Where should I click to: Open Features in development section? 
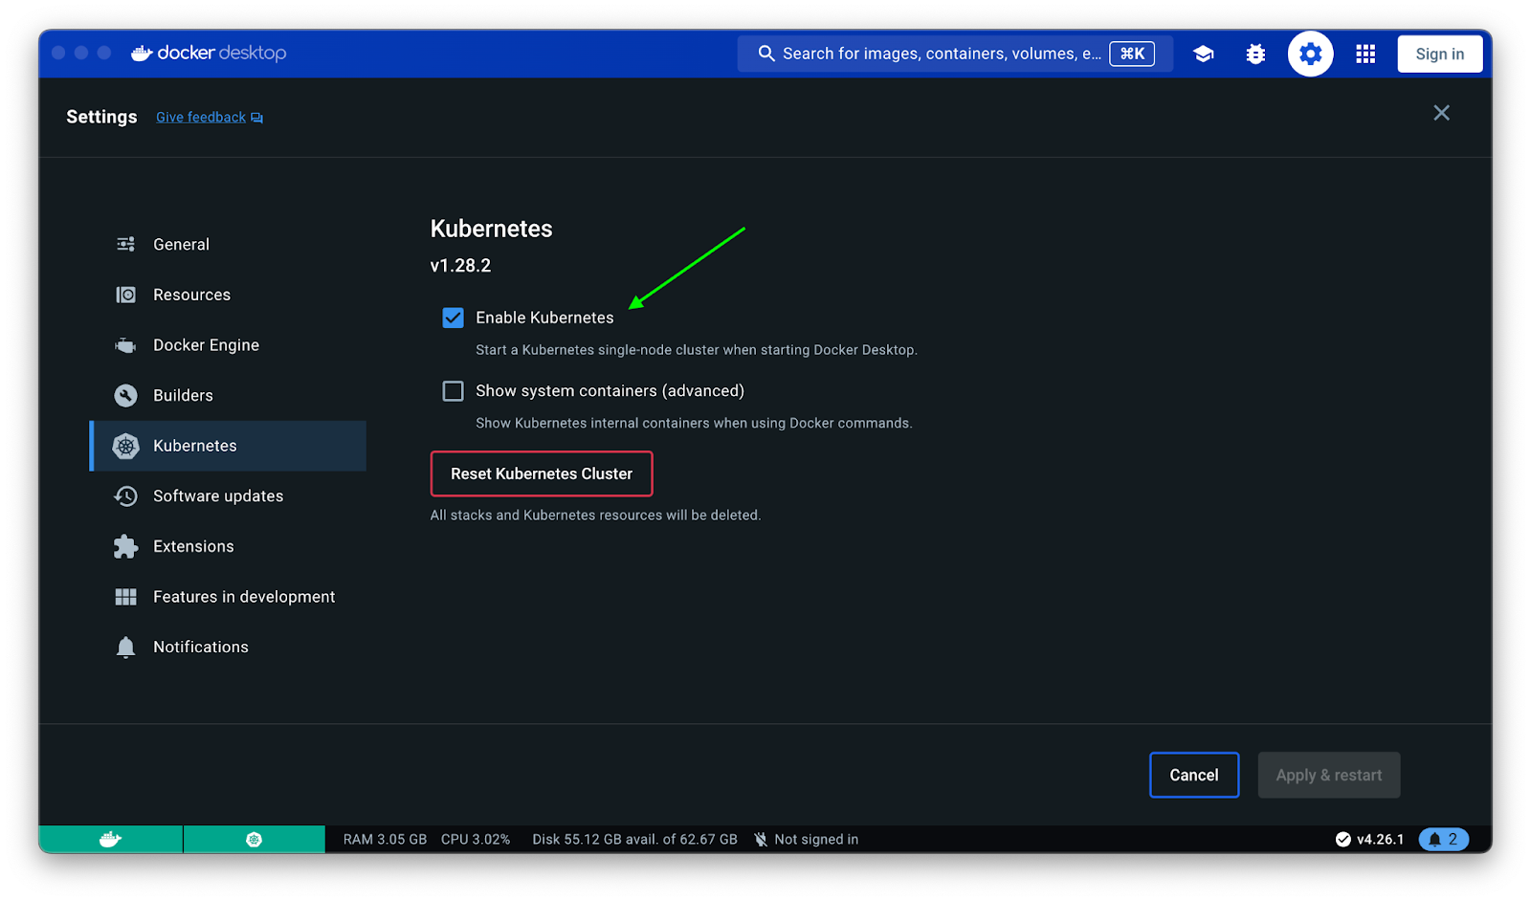click(x=244, y=597)
